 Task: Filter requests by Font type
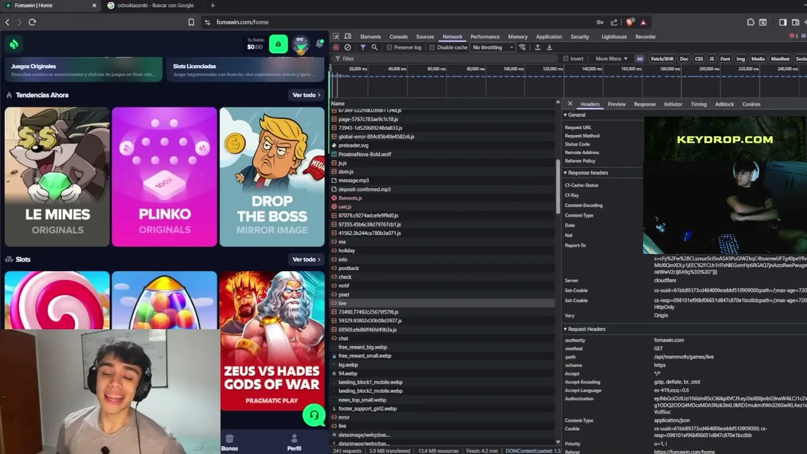pos(725,59)
